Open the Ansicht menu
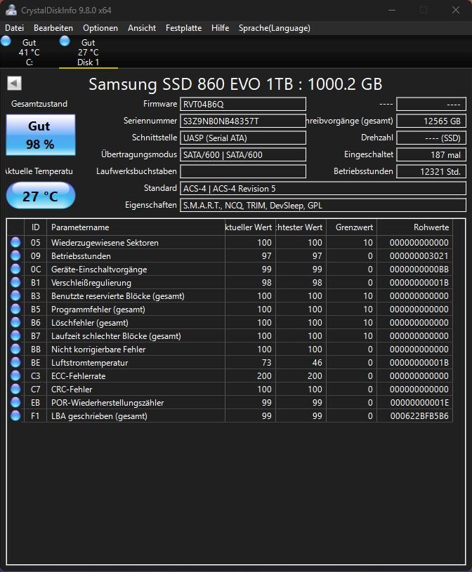 [x=142, y=28]
